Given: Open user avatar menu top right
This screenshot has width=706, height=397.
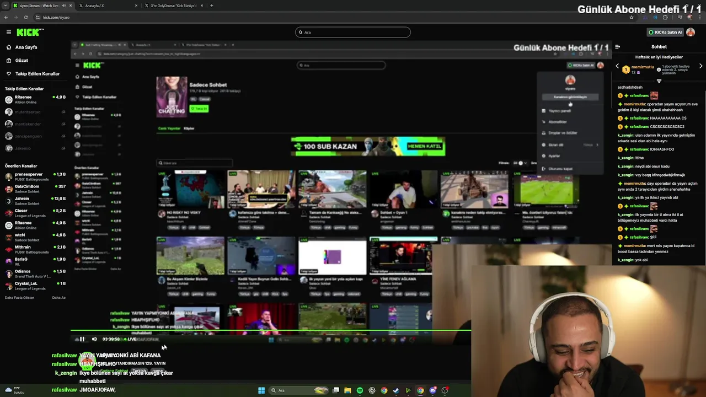Looking at the screenshot, I should pos(691,33).
